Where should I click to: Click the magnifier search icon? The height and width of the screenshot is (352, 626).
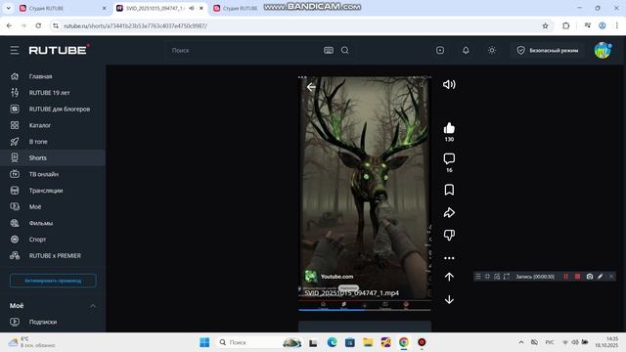tap(345, 50)
